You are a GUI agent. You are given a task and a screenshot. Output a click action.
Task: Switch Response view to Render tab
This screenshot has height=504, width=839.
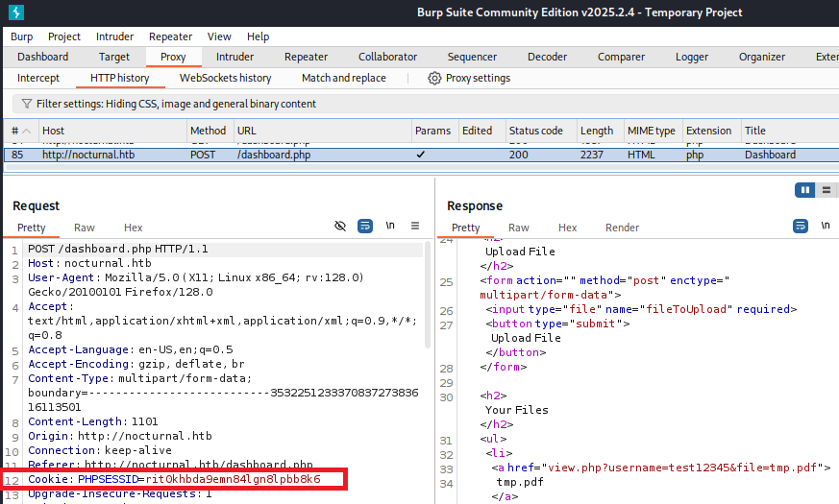(x=622, y=228)
